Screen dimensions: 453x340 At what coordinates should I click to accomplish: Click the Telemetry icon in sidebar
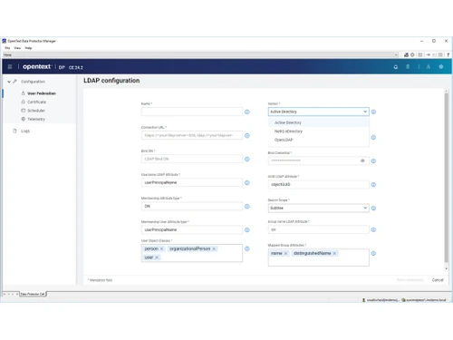pos(24,119)
